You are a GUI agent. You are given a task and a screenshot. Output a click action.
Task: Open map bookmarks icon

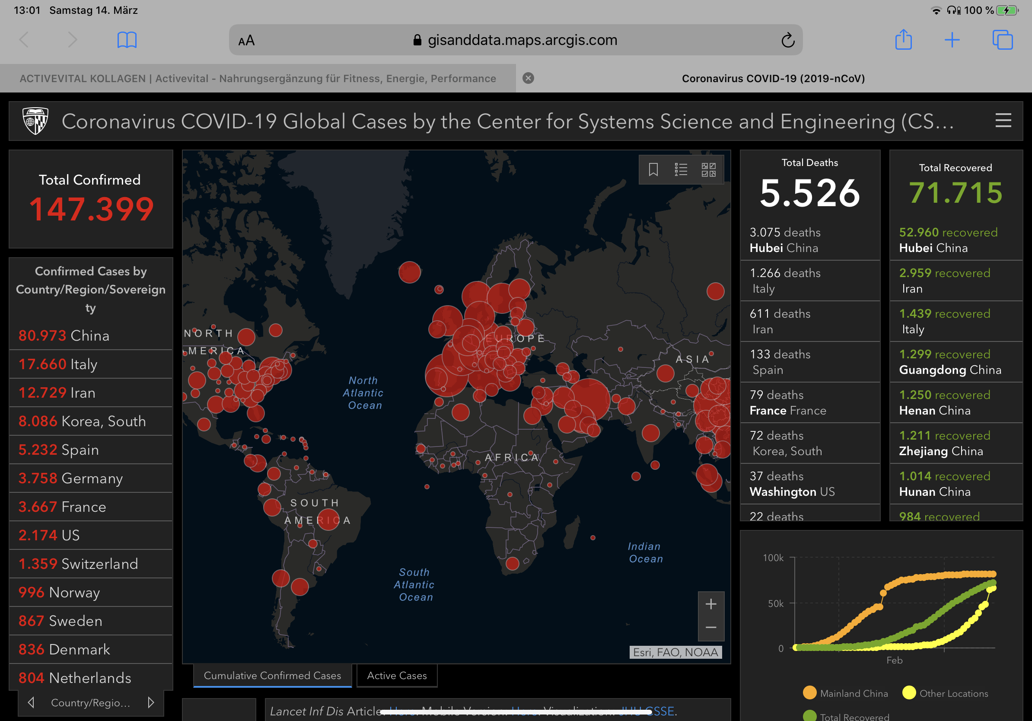[653, 169]
